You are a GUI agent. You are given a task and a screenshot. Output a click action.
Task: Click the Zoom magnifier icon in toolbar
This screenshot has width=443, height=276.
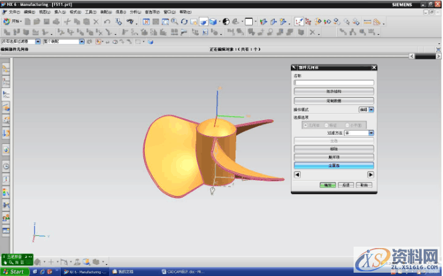tap(174, 22)
